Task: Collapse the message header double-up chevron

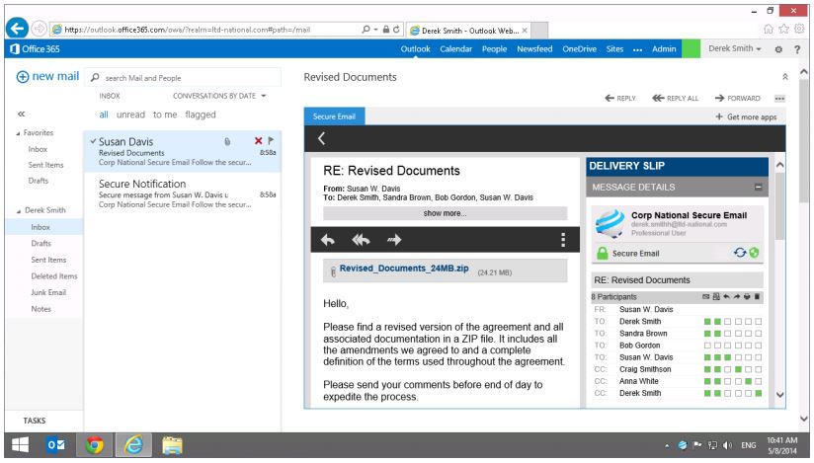Action: click(785, 77)
